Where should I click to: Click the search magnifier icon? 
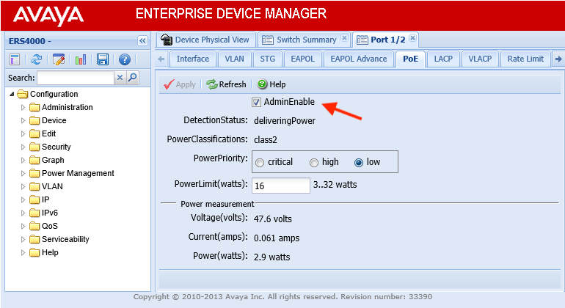tap(133, 78)
